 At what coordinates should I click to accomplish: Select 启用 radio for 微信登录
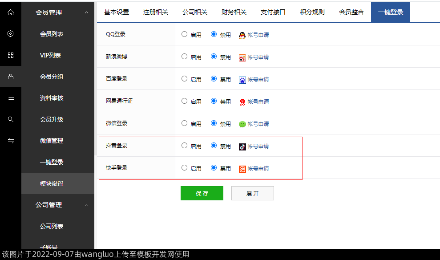coord(184,123)
